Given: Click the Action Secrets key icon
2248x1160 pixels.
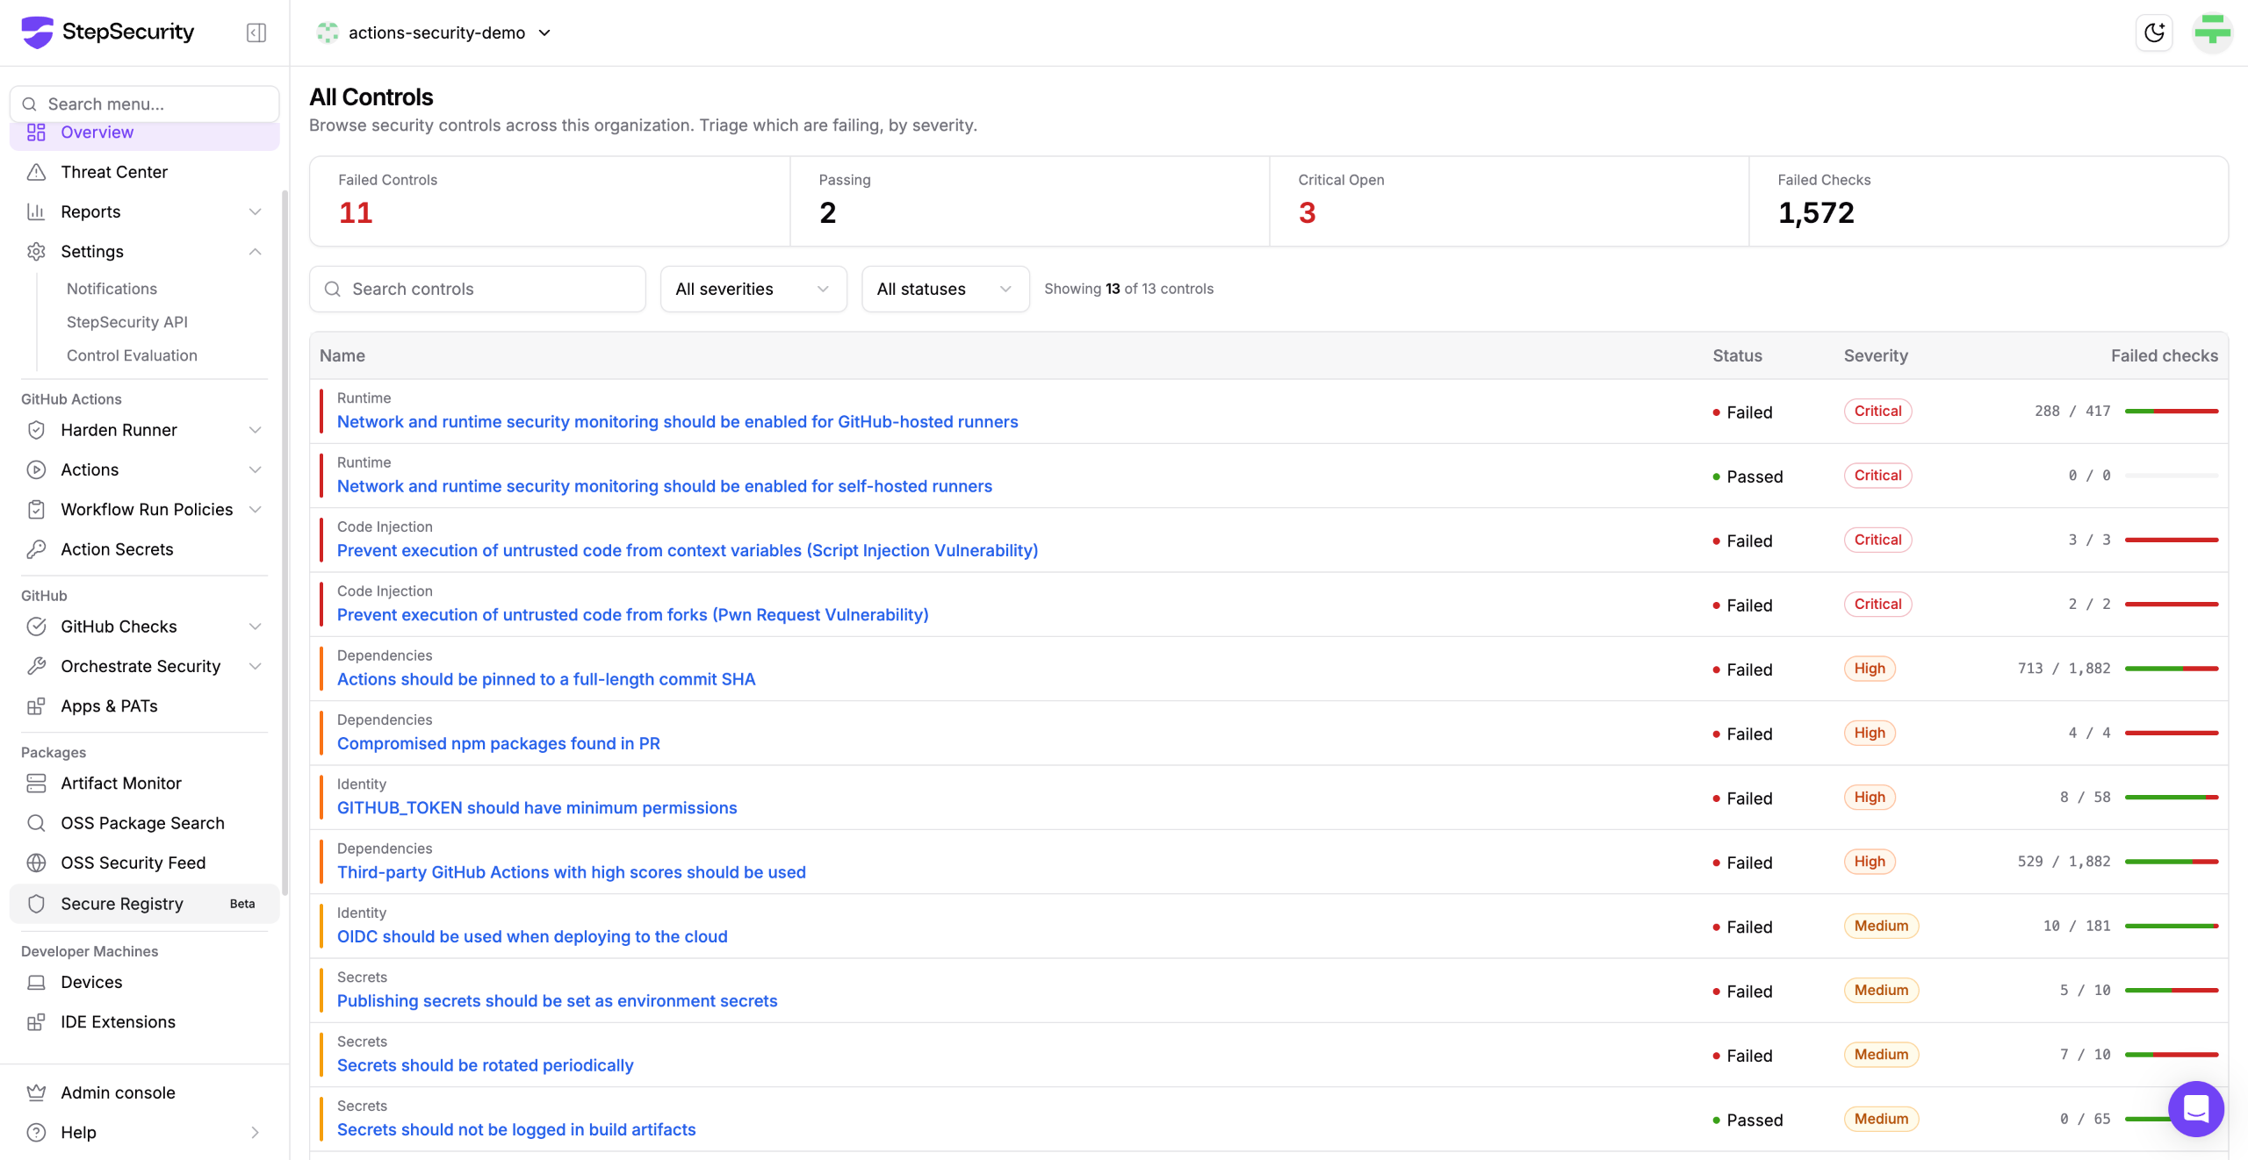Looking at the screenshot, I should tap(36, 549).
